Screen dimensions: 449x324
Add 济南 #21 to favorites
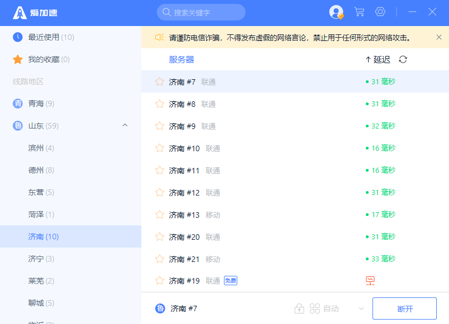coord(160,259)
